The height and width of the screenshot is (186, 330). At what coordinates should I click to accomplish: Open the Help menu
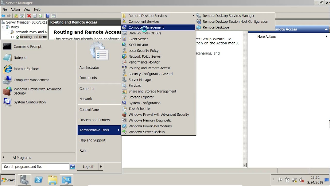(x=37, y=10)
